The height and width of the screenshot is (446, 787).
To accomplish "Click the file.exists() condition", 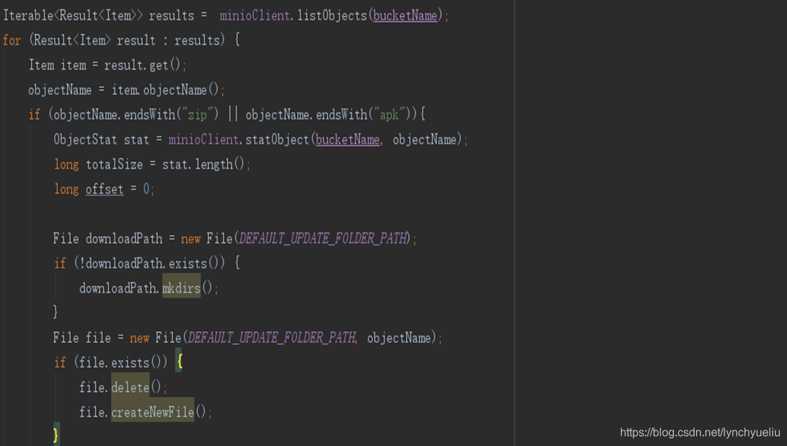I will pyautogui.click(x=121, y=363).
